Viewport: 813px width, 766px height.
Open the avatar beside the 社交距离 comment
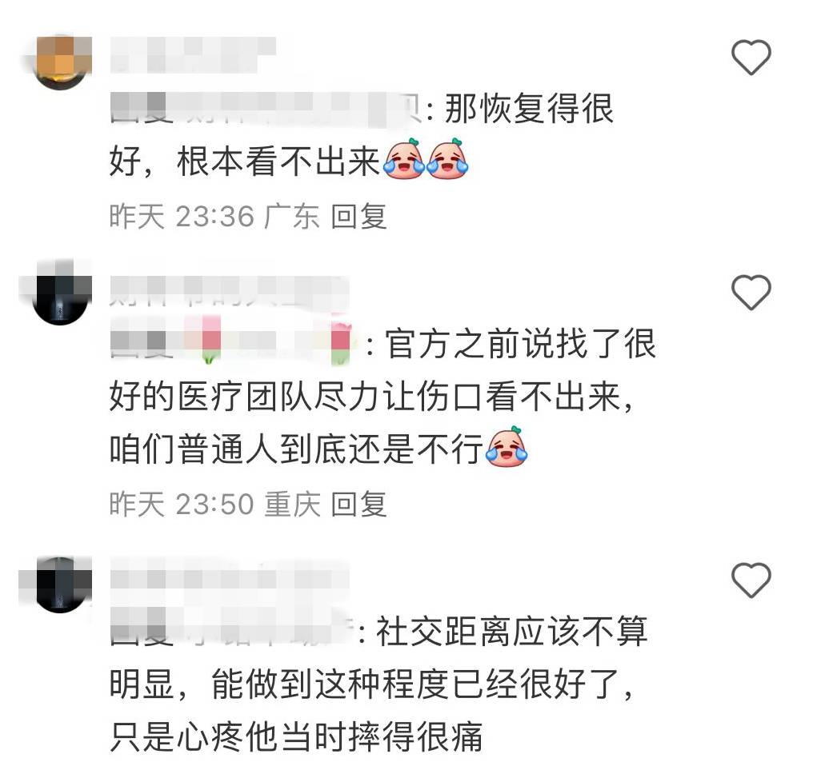pos(60,584)
